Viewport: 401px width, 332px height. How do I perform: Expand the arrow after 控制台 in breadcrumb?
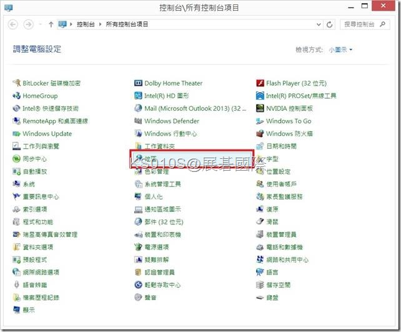[x=100, y=24]
